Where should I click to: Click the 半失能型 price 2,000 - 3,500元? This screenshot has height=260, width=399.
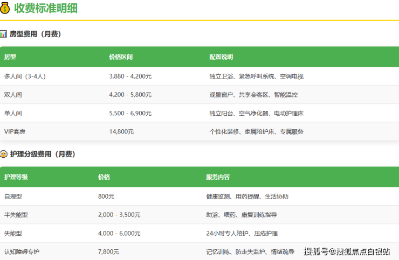[x=119, y=215]
